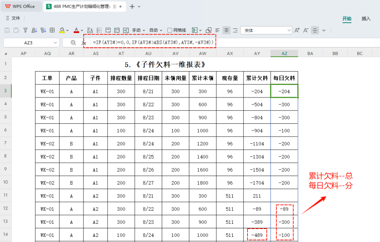The width and height of the screenshot is (380, 242).
Task: Click the 8/27 date cell
Action: [x=148, y=183]
